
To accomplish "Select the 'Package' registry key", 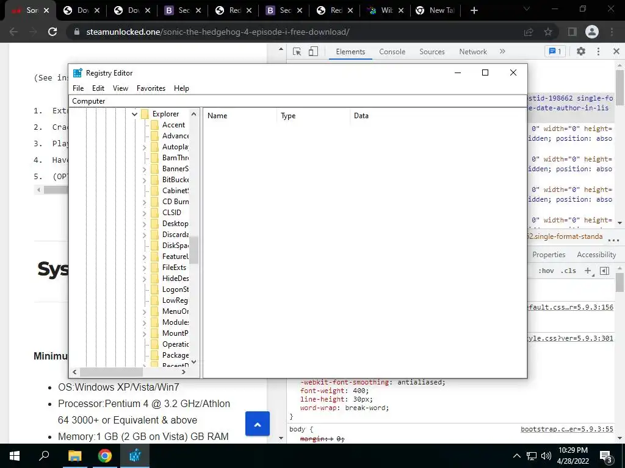I will [x=175, y=355].
